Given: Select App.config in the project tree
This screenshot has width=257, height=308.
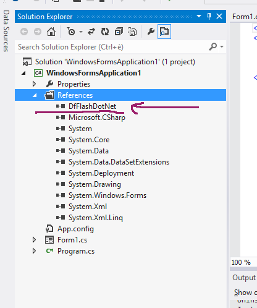Looking at the screenshot, I should (75, 229).
